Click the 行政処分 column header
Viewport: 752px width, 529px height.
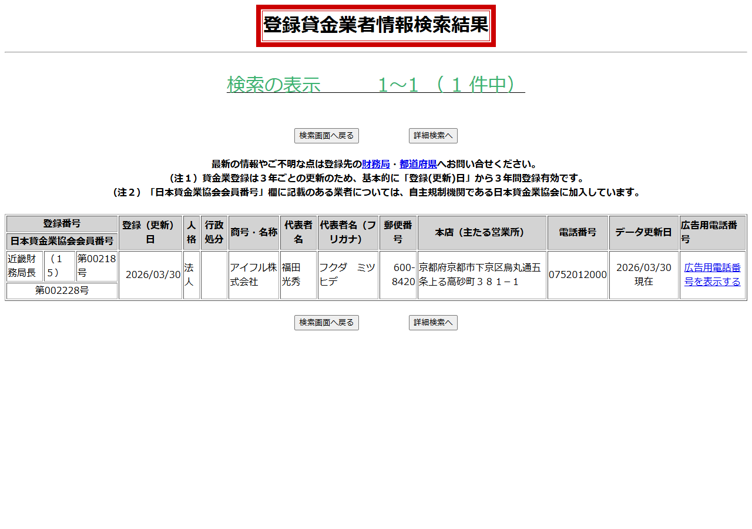(x=214, y=233)
